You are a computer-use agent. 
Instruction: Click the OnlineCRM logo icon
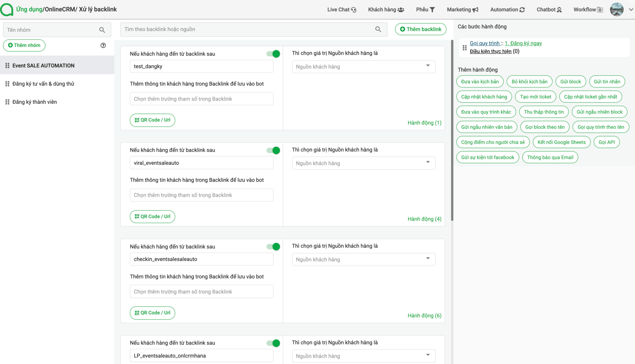[x=7, y=9]
